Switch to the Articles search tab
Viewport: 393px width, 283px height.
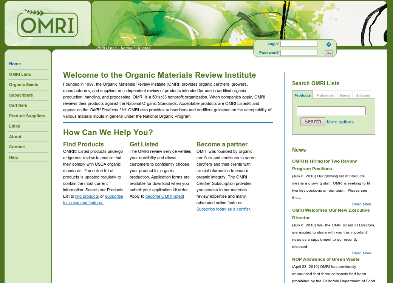[x=363, y=95]
